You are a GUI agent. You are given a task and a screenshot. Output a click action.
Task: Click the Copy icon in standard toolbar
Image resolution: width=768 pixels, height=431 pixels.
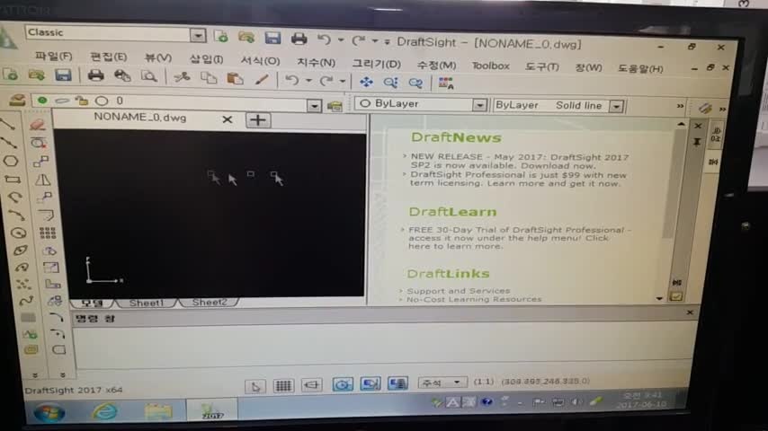[209, 78]
